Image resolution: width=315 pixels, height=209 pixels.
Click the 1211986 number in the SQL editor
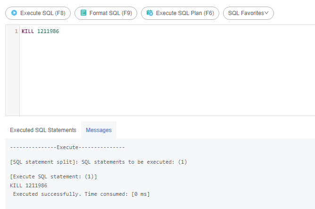click(x=48, y=31)
